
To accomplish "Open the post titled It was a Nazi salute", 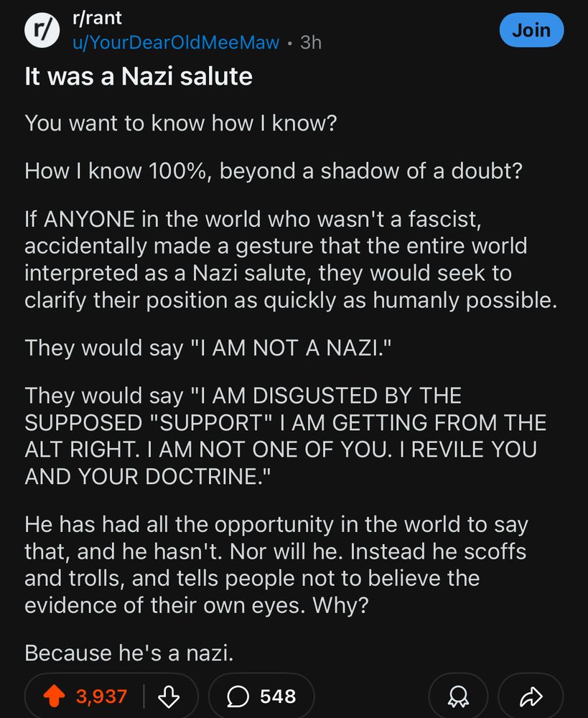I will 139,76.
